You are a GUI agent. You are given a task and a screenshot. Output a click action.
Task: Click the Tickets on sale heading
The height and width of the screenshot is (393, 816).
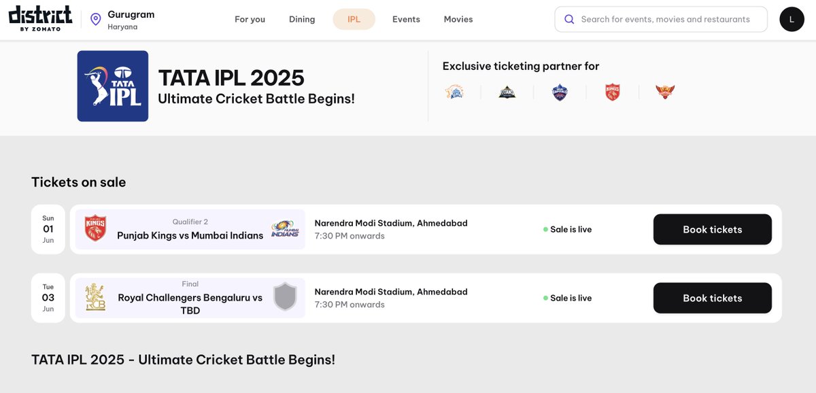tap(79, 182)
